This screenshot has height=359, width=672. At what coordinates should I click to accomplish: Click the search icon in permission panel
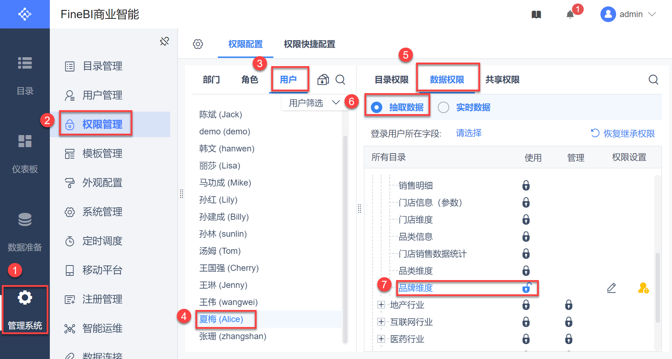(653, 80)
